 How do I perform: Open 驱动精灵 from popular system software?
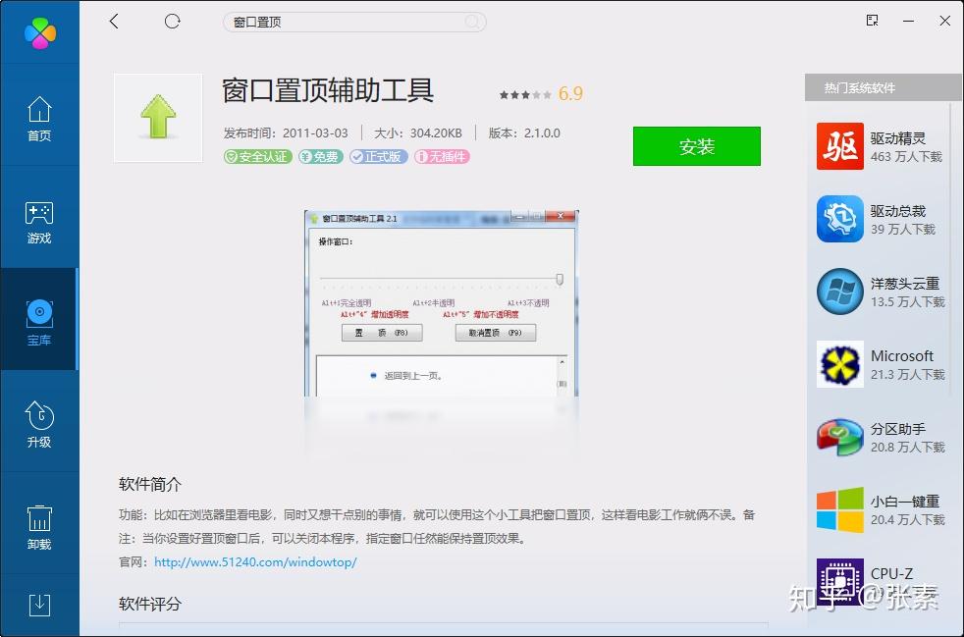point(881,146)
